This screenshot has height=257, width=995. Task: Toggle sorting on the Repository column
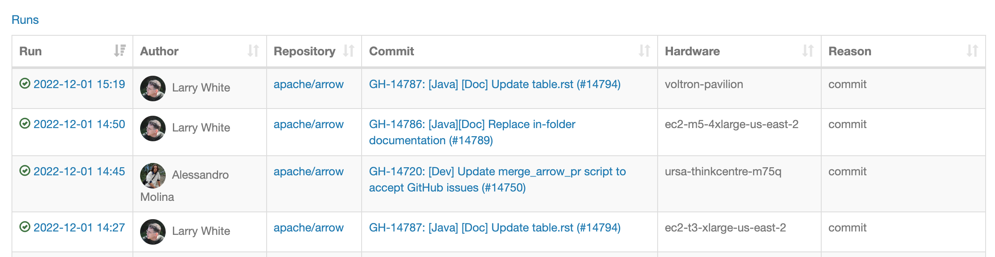(348, 51)
